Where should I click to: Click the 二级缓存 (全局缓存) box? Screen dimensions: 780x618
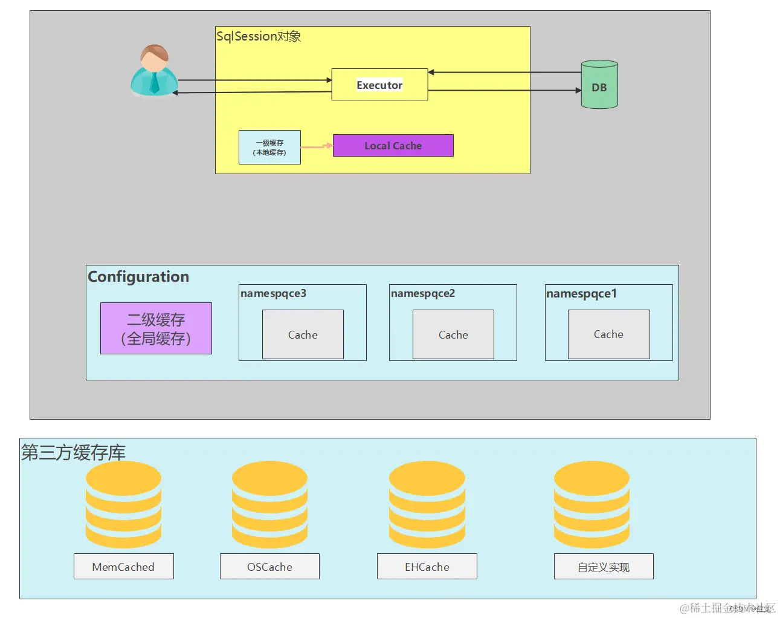(156, 328)
